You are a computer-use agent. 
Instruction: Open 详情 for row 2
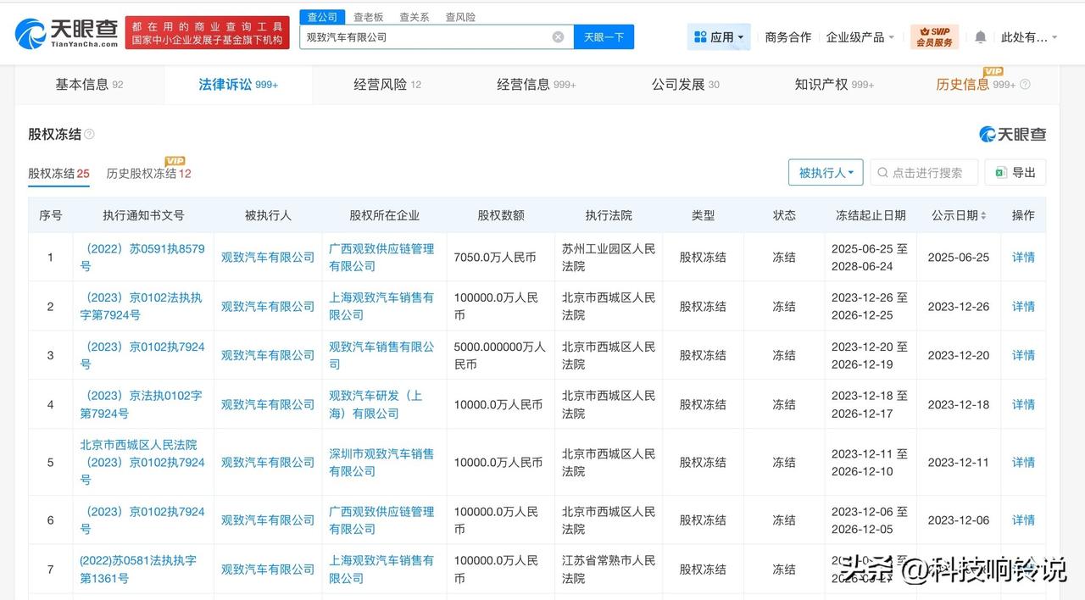[x=1023, y=306]
